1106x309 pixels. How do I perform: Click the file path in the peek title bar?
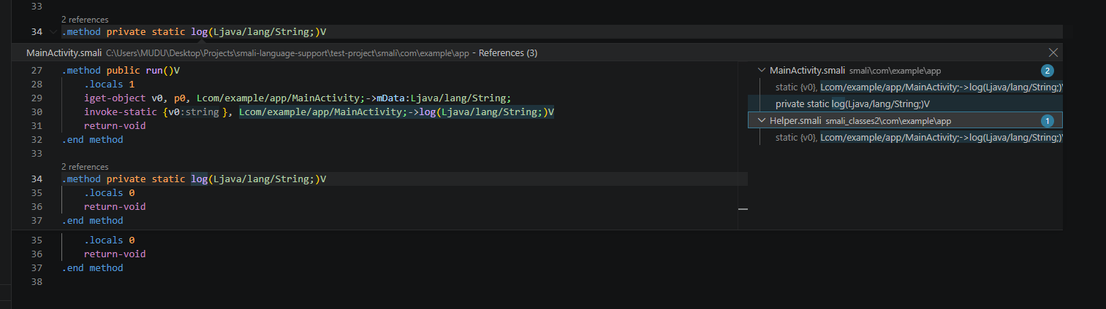pyautogui.click(x=287, y=53)
